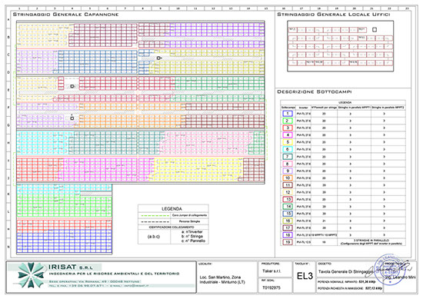Click the small square in office plan

pyautogui.click(x=375, y=30)
